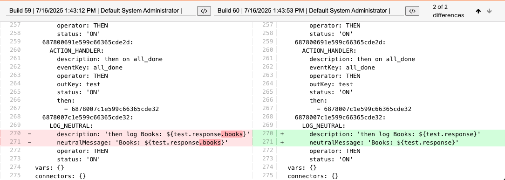Click 'operator: THEN' on right line 263

[x=335, y=76]
